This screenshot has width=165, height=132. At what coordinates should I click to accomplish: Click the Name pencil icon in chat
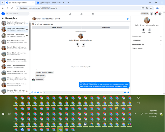click(x=84, y=44)
